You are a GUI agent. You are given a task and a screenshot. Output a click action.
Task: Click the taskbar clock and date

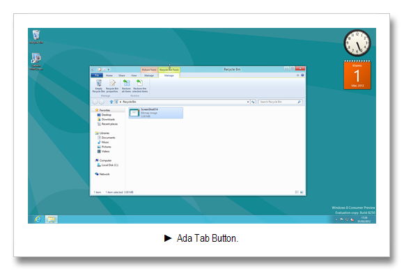[x=364, y=219]
